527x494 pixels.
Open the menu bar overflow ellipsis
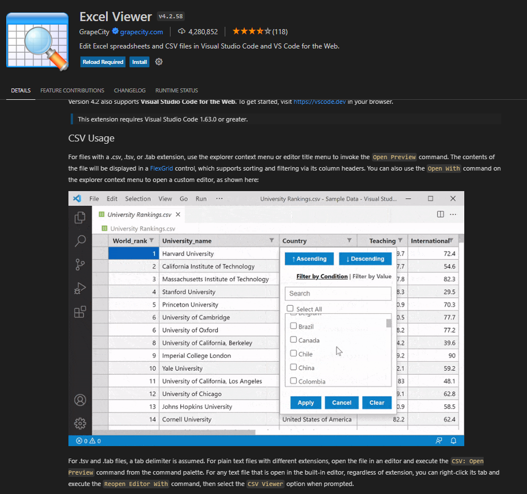(219, 199)
